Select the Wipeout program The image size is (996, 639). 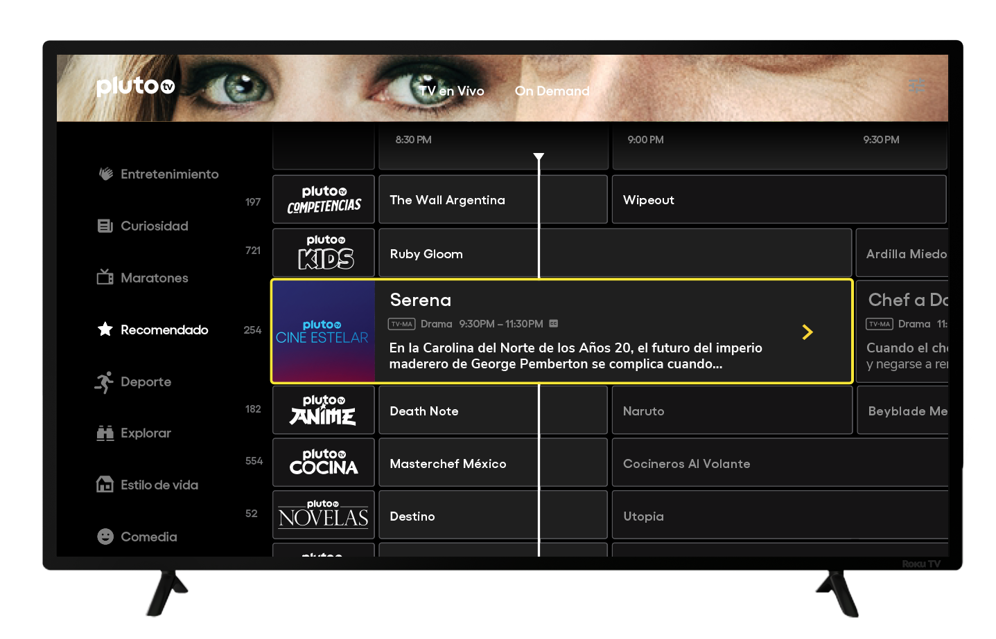(x=778, y=200)
